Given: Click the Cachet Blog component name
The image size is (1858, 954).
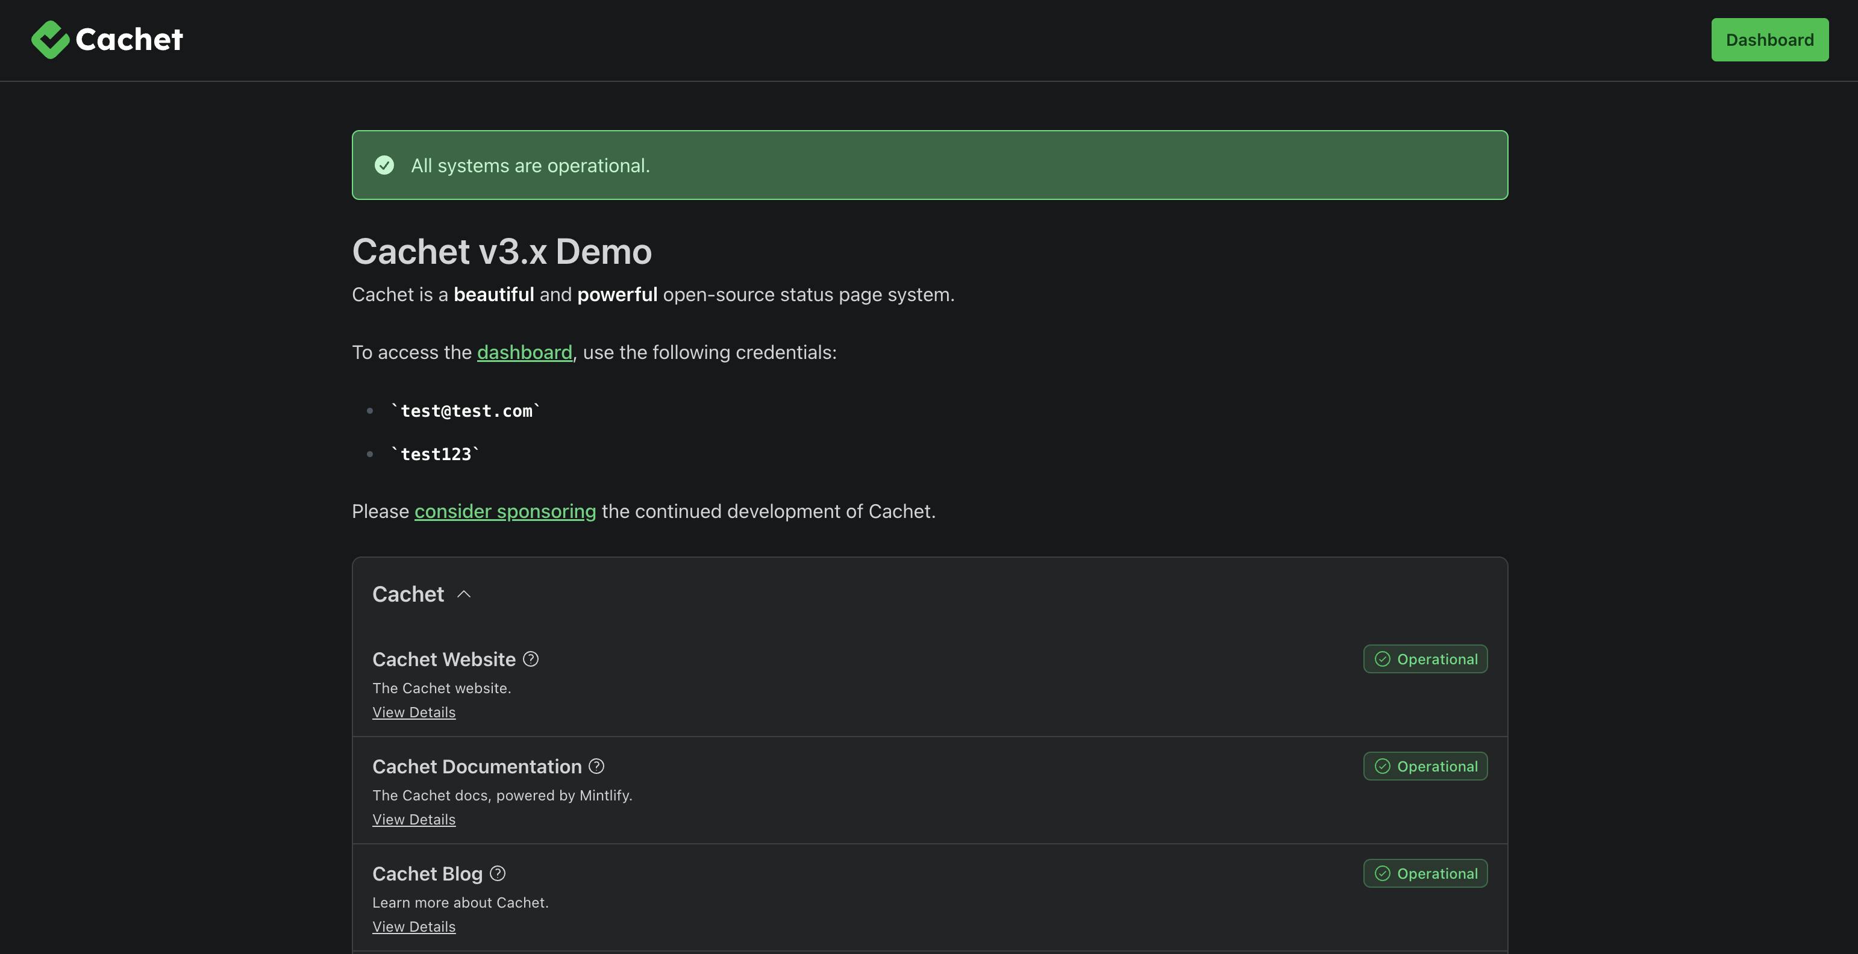Looking at the screenshot, I should click(x=427, y=874).
